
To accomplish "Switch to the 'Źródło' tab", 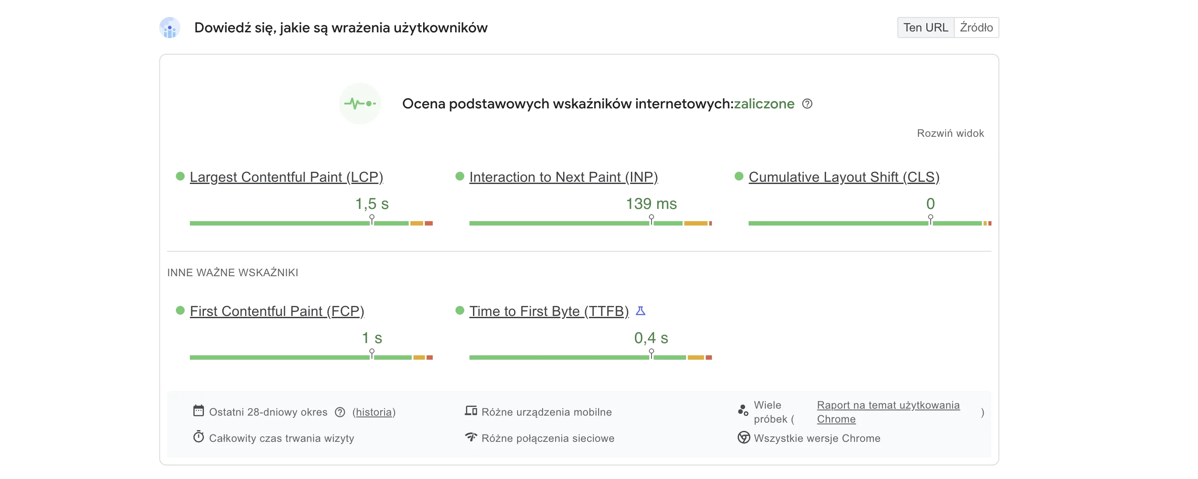I will pos(976,28).
